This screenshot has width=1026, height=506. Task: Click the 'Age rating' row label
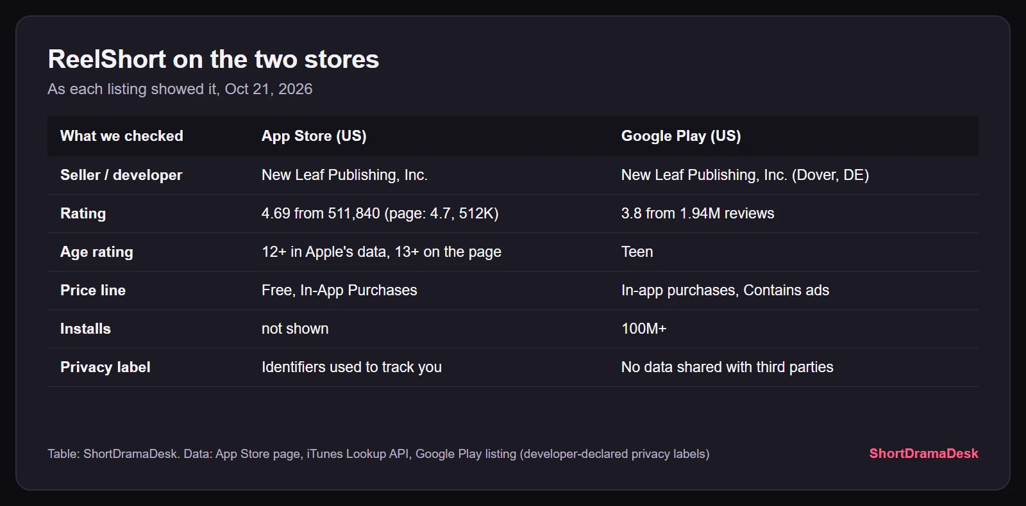tap(97, 252)
